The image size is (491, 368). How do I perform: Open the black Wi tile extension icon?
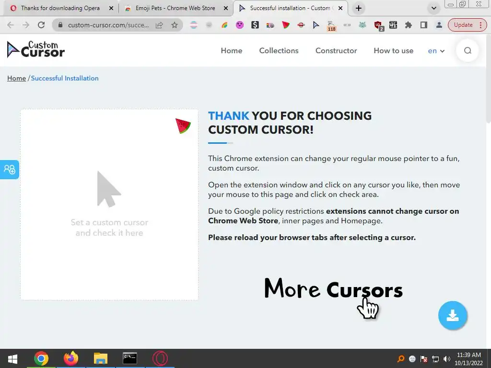point(393,25)
